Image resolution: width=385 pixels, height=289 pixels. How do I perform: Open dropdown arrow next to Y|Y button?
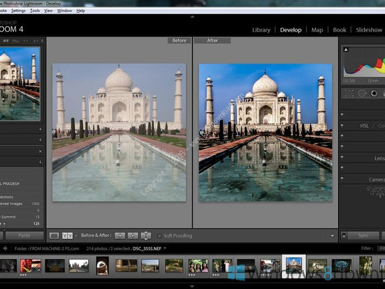(x=76, y=235)
